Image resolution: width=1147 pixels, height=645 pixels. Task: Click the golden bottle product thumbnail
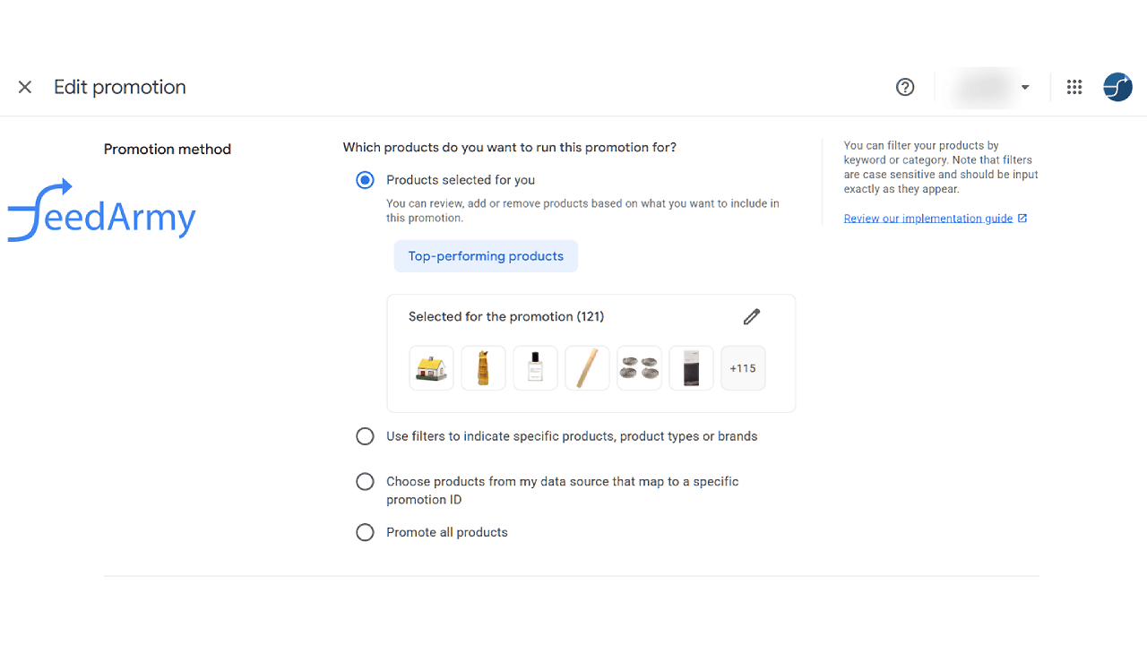tap(483, 368)
